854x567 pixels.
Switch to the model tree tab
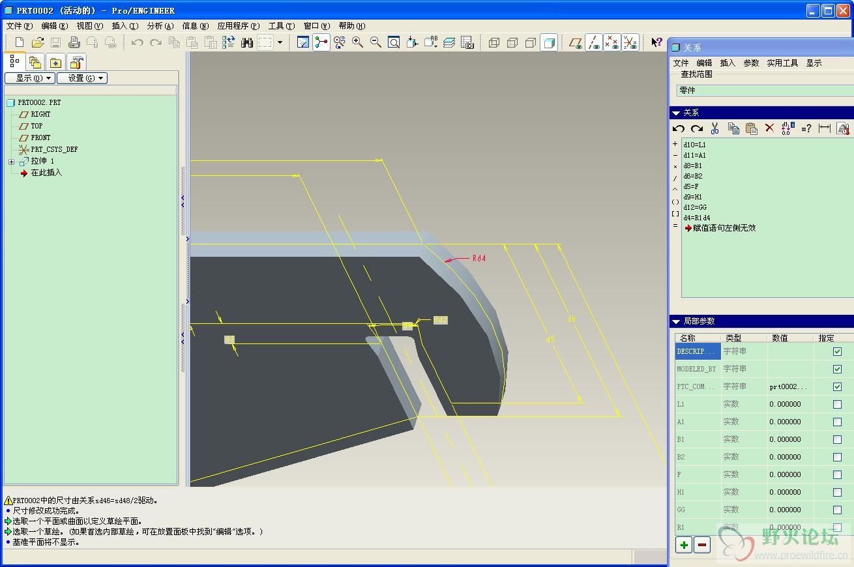tap(14, 62)
